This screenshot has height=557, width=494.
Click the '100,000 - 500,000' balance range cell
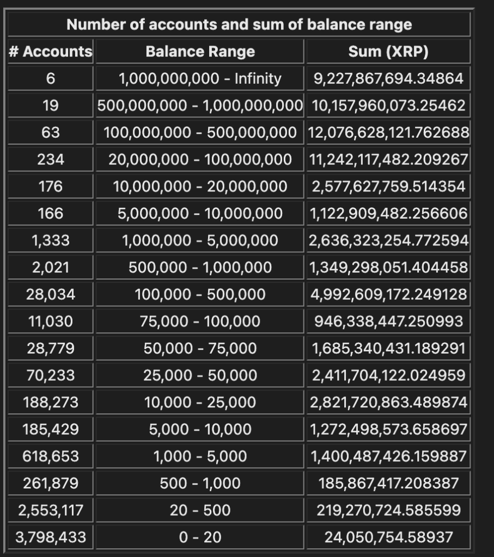click(200, 294)
